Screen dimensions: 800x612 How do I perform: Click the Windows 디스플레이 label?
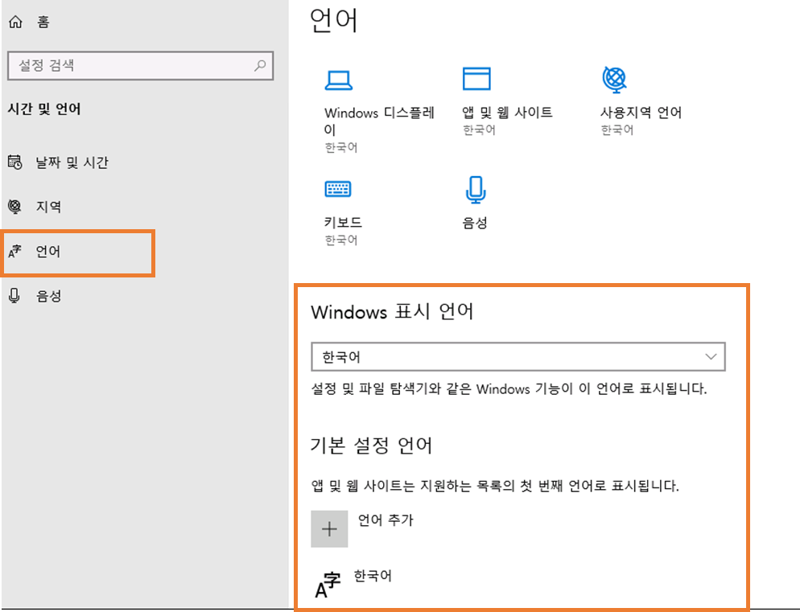(379, 121)
